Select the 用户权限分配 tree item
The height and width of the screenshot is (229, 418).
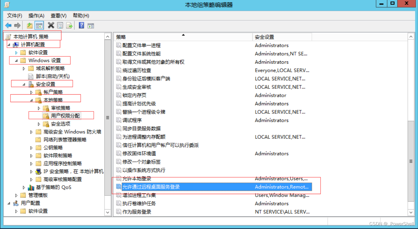65,116
